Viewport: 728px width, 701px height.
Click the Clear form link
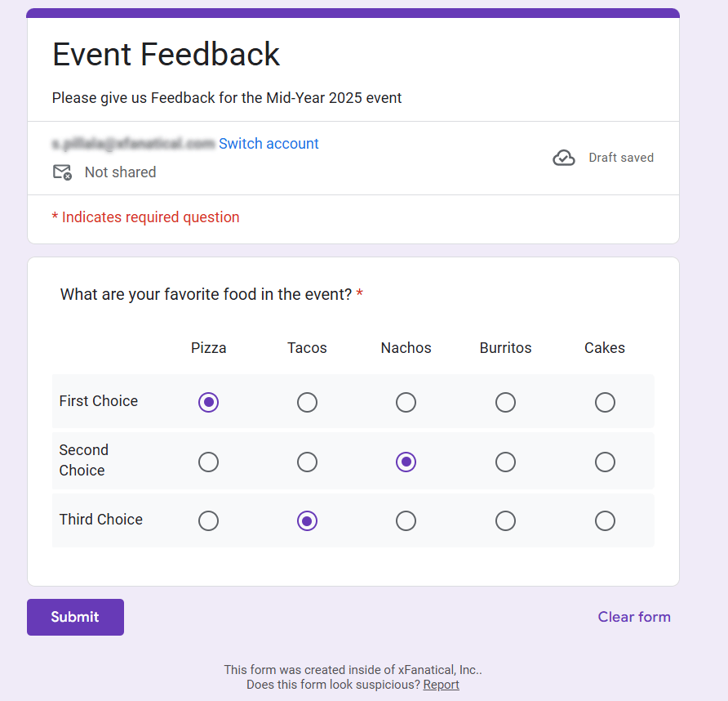(634, 617)
